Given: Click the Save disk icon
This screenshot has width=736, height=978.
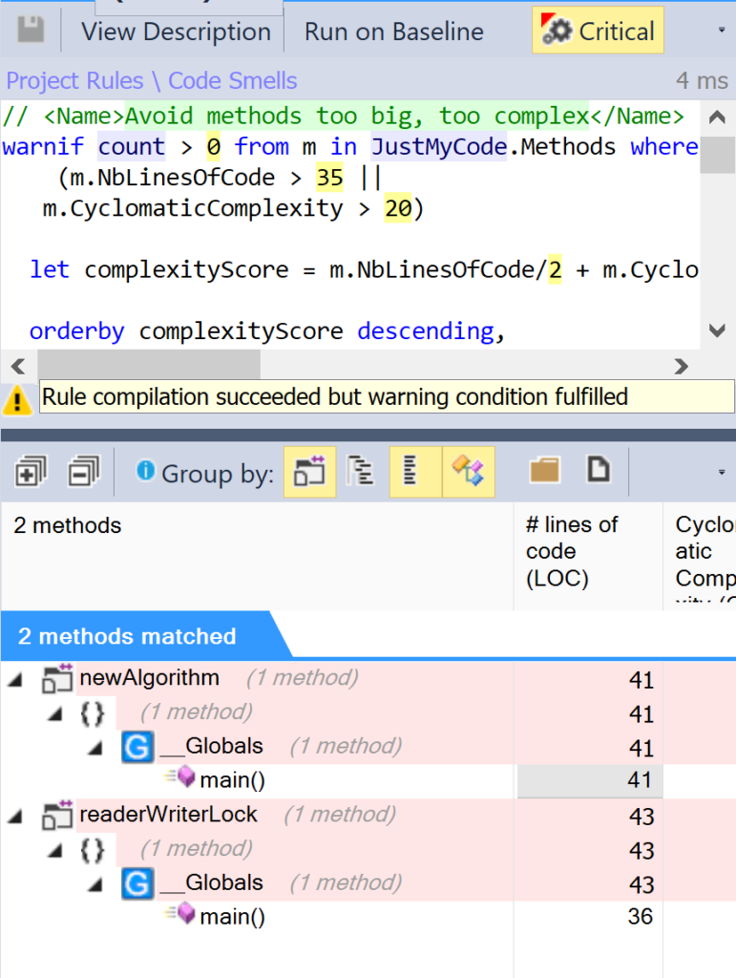Looking at the screenshot, I should (31, 31).
